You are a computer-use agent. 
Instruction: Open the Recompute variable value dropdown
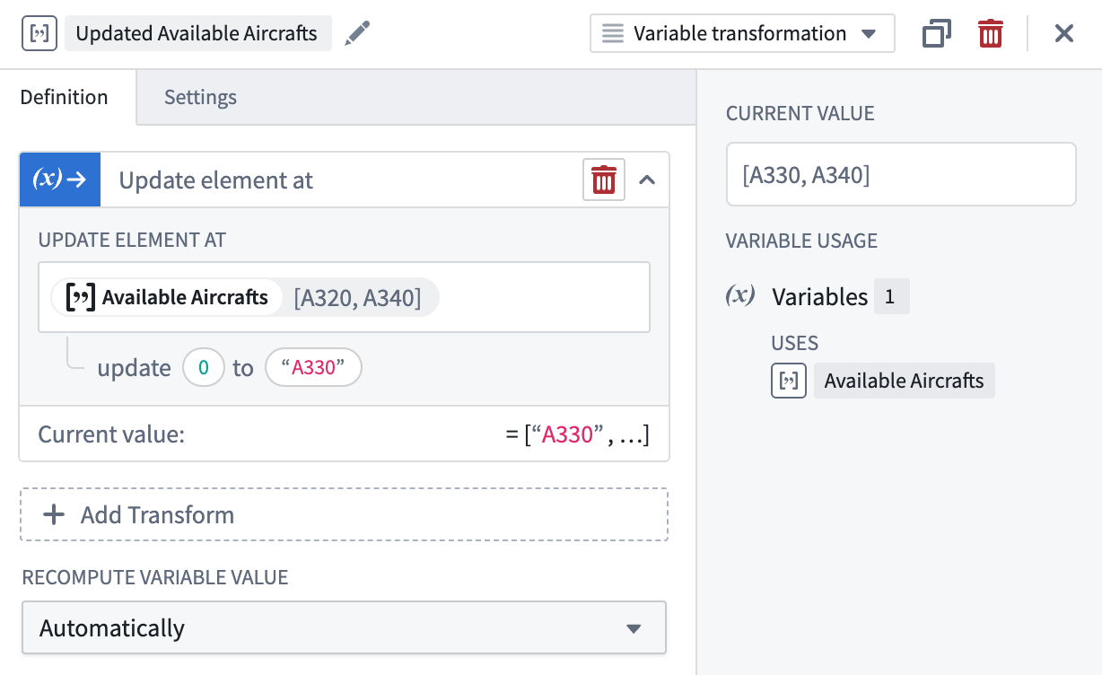(x=344, y=627)
